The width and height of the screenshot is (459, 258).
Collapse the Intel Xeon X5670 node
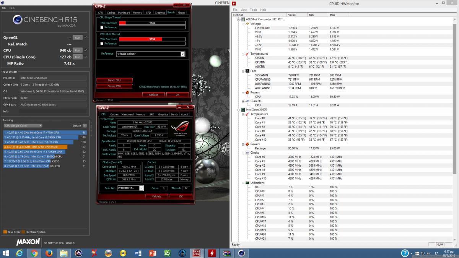[238, 110]
